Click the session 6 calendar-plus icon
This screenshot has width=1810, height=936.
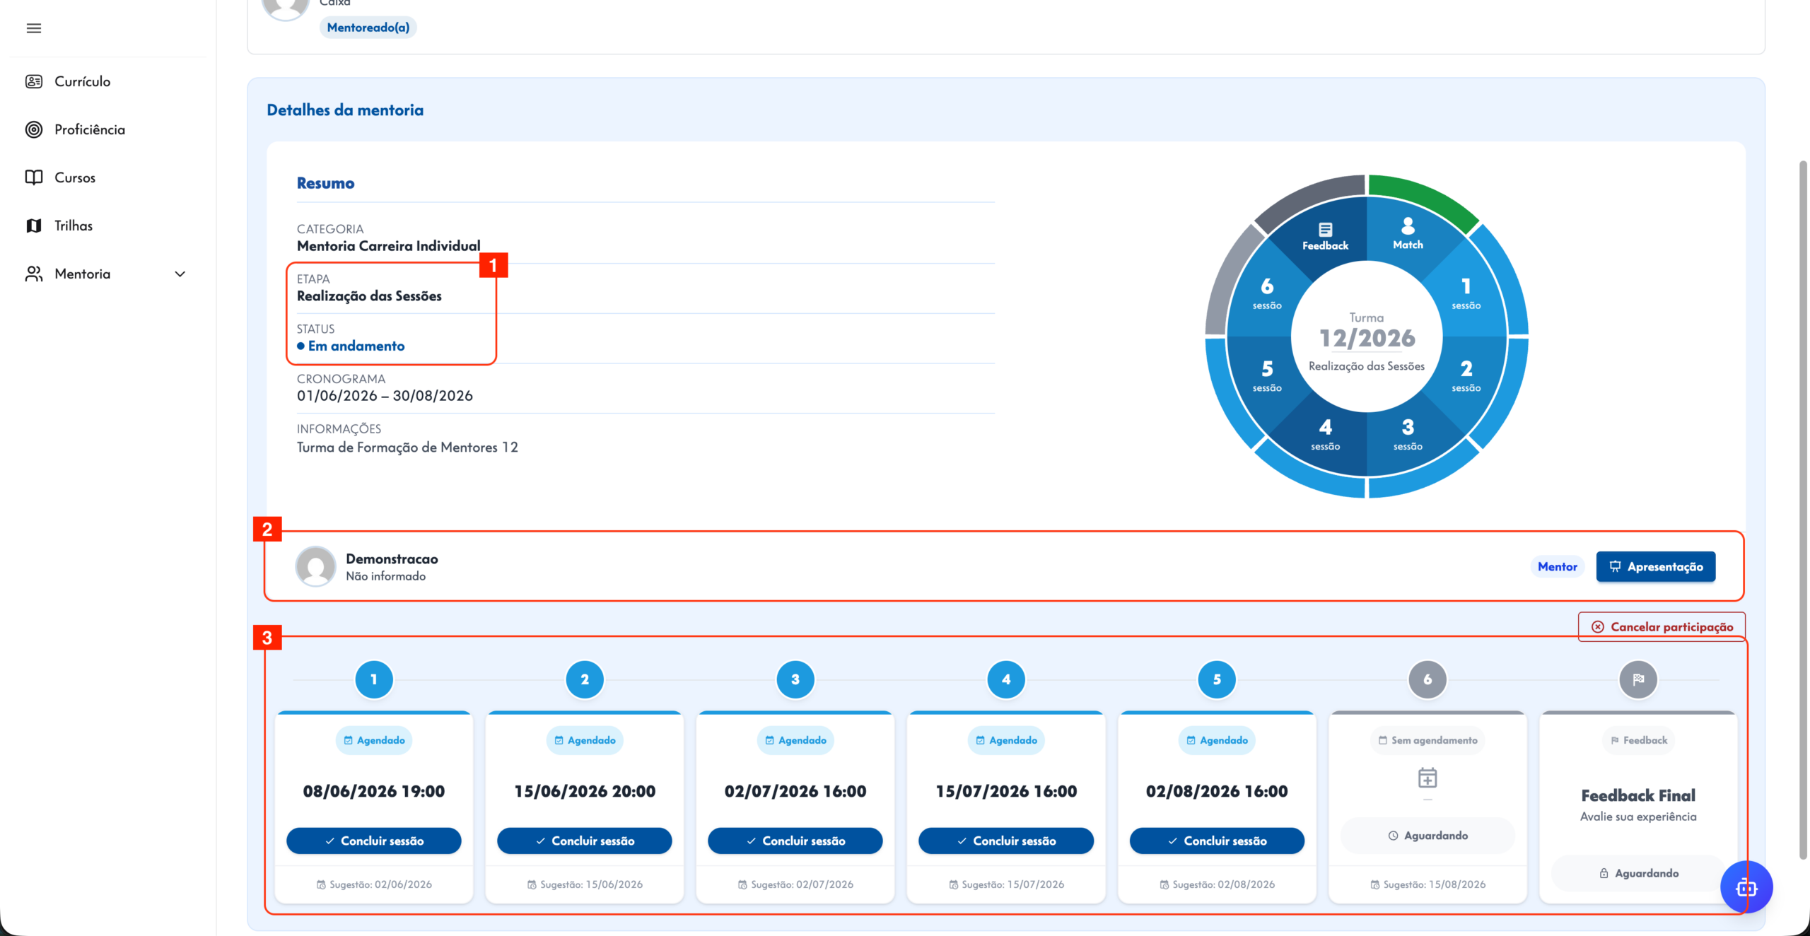pyautogui.click(x=1427, y=778)
